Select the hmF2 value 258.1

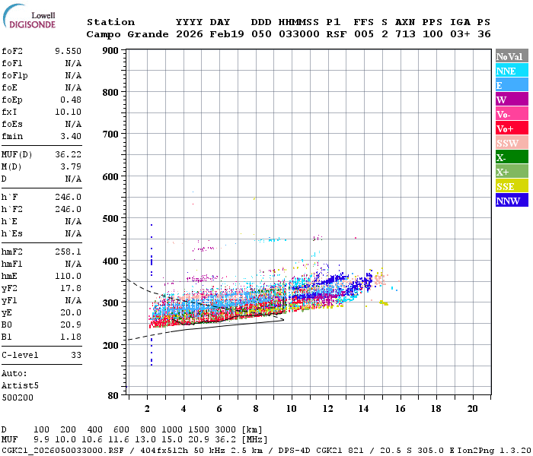tap(68, 251)
